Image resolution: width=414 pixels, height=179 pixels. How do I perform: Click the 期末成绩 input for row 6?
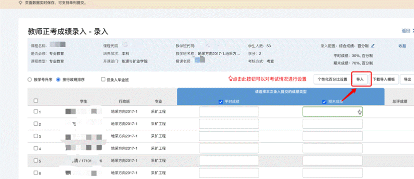coord(333,173)
